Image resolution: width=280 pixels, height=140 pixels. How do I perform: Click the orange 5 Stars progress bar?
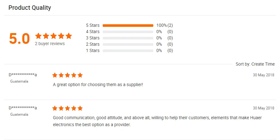click(x=128, y=25)
